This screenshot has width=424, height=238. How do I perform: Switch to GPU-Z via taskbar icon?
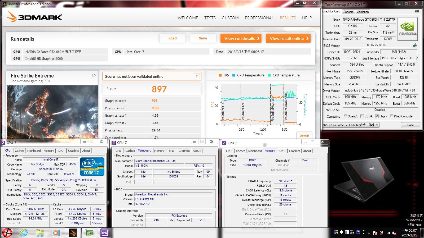[x=89, y=233]
